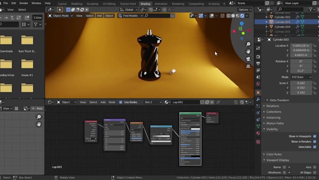
Task: Open the Find Models dropdown
Action: coord(130,16)
